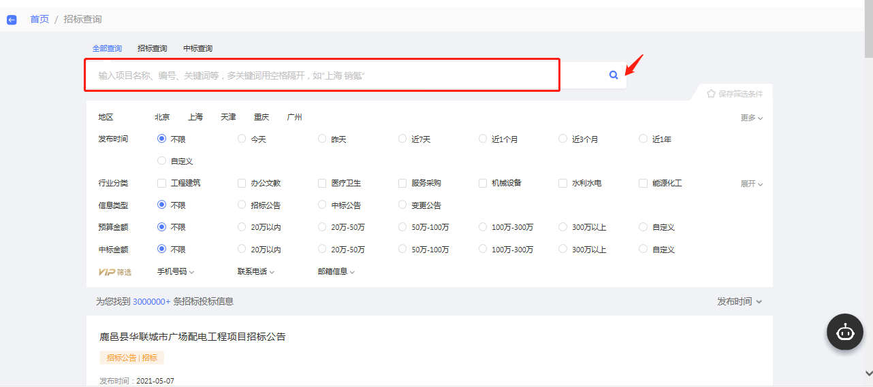Select 预算金额 100万-300万 radio
This screenshot has width=873, height=387.
(483, 227)
